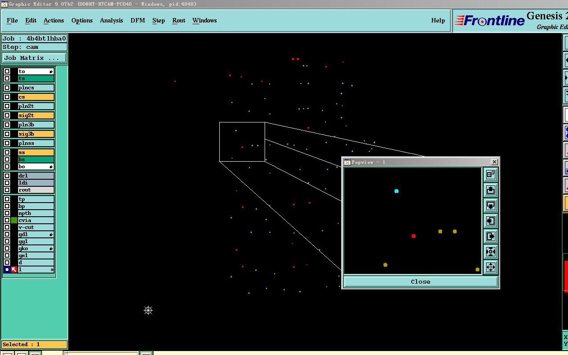Select the gm1 layer name
This screenshot has width=568, height=355.
coord(36,255)
